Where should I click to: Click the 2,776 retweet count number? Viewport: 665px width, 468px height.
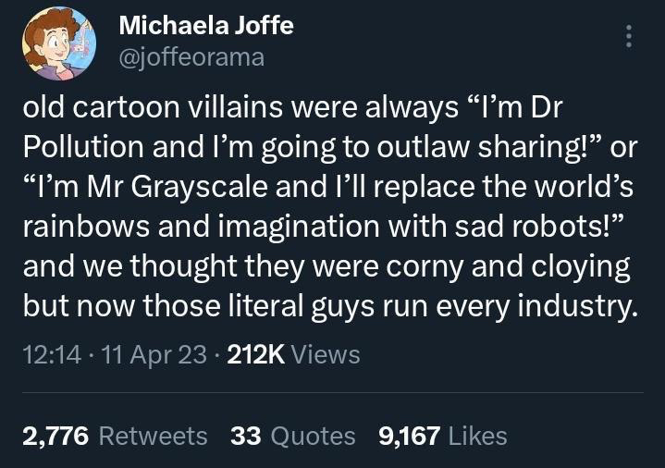click(55, 437)
